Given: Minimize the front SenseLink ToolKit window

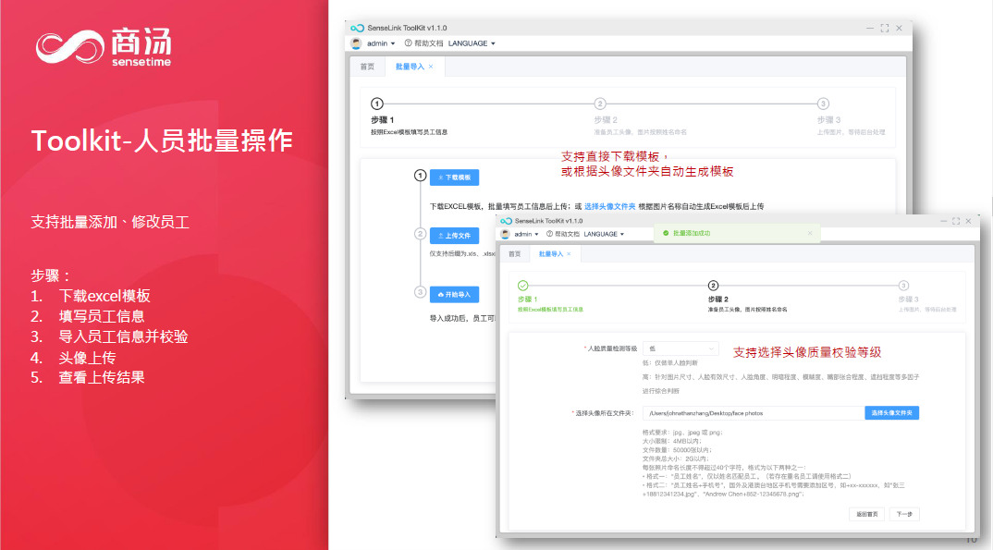Looking at the screenshot, I should [x=944, y=221].
